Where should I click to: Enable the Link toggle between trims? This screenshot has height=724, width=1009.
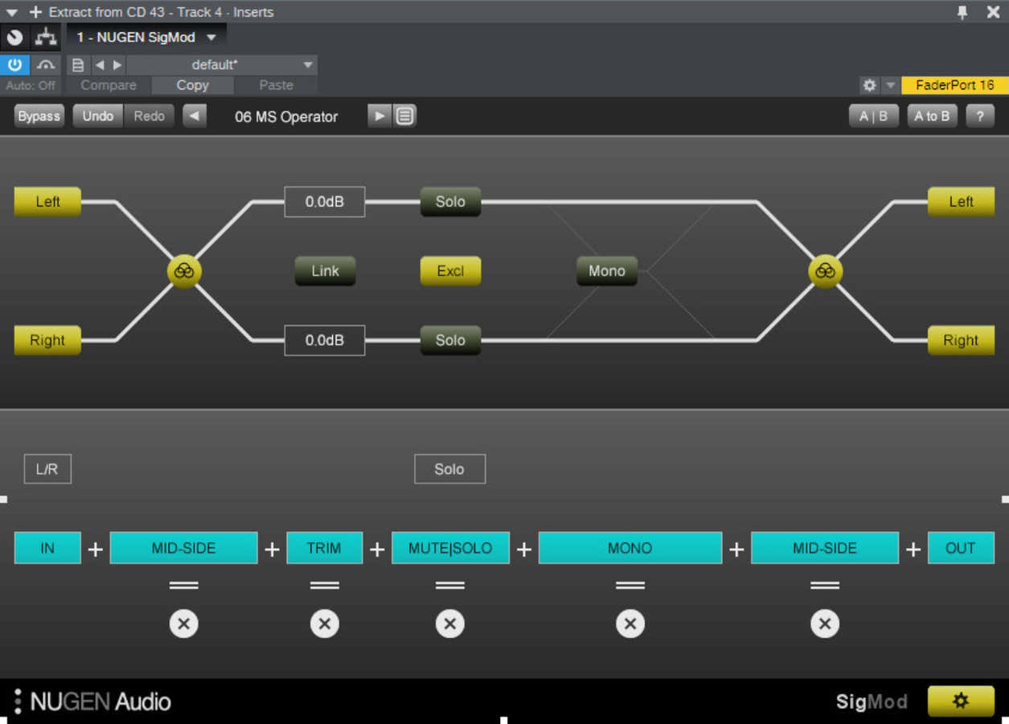point(325,271)
